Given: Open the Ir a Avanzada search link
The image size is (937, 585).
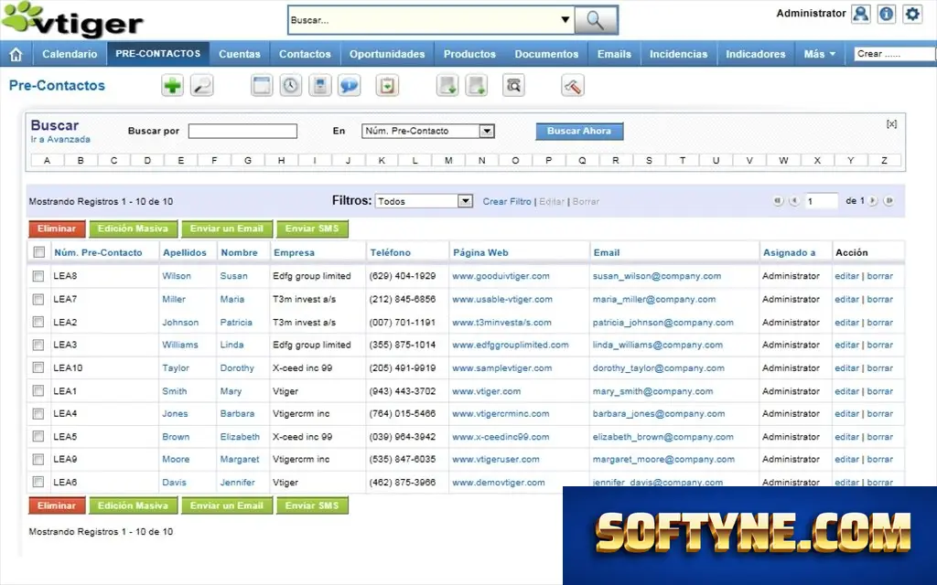Looking at the screenshot, I should 60,139.
